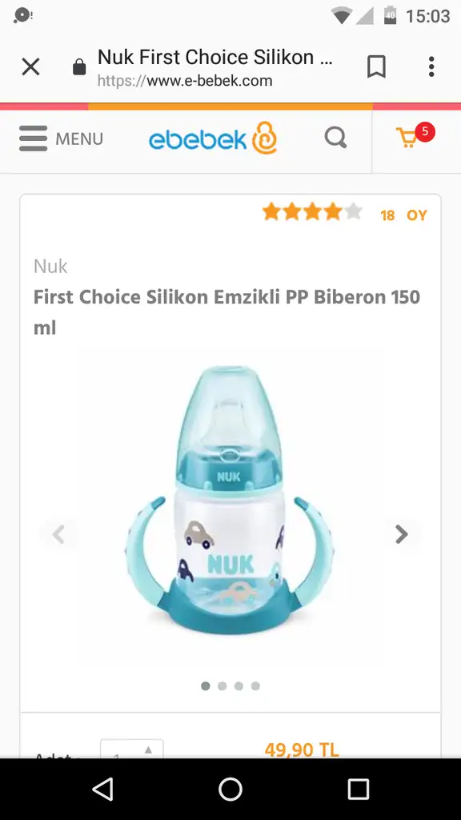
Task: Open the MENU label in header
Action: tap(79, 139)
